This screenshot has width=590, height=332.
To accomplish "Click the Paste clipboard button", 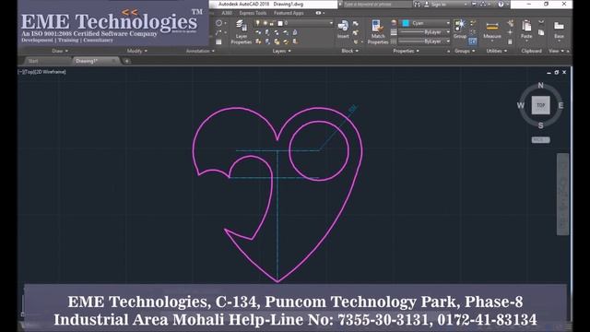I will [526, 29].
